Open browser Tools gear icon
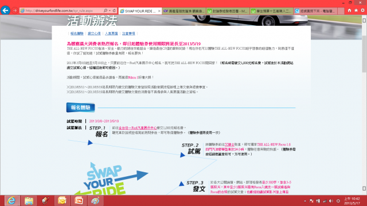The image size is (367, 206). 362,10
